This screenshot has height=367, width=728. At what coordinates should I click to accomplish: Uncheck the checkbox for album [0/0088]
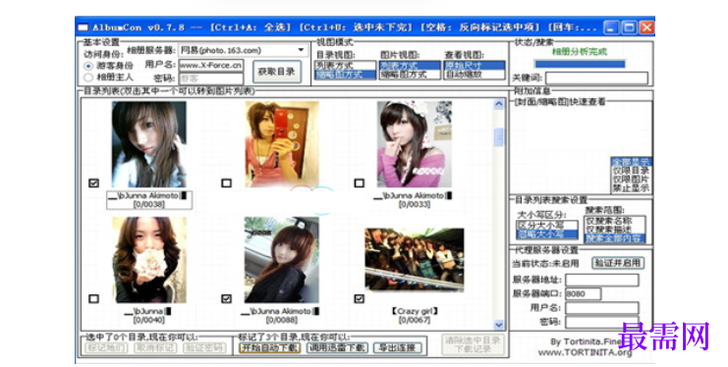click(x=227, y=298)
